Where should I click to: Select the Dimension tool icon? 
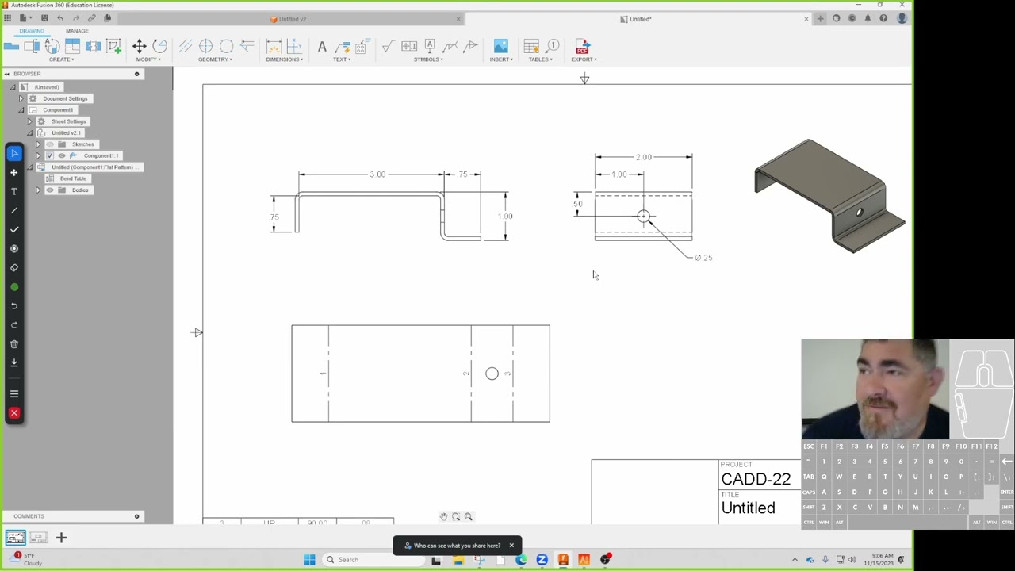tap(274, 47)
